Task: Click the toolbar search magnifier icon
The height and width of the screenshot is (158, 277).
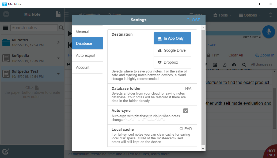Action: [244, 65]
